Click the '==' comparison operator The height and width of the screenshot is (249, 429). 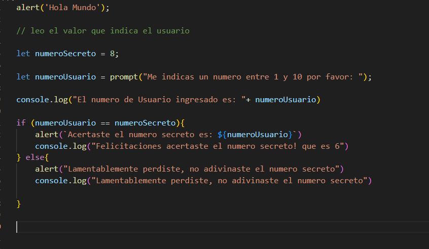coord(105,123)
